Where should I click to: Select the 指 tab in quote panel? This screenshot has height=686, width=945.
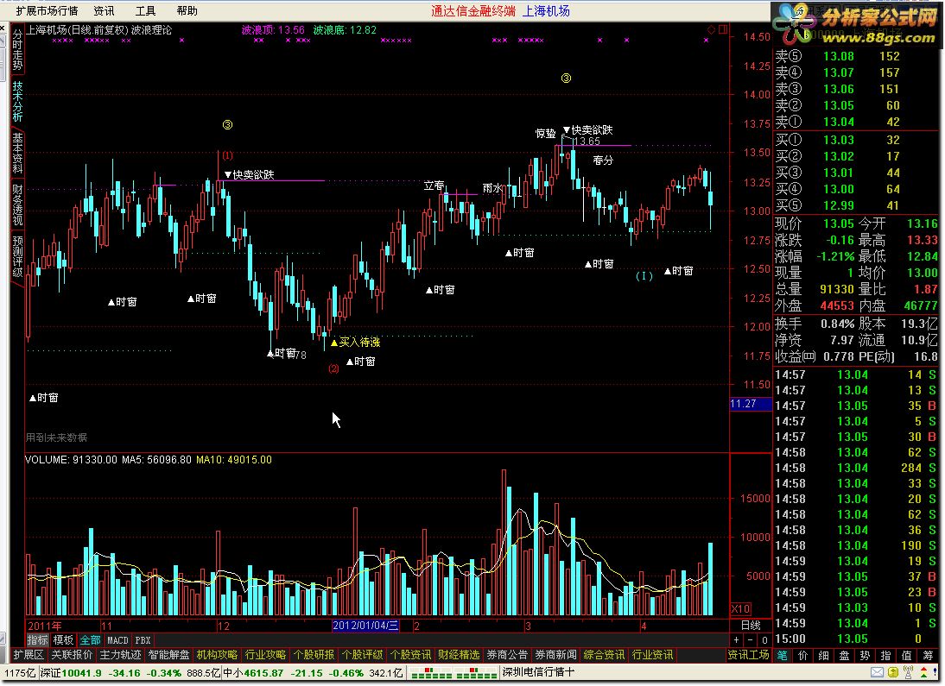tap(886, 655)
